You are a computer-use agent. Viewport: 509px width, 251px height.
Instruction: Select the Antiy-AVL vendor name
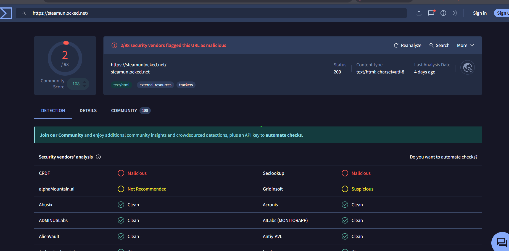tap(273, 236)
